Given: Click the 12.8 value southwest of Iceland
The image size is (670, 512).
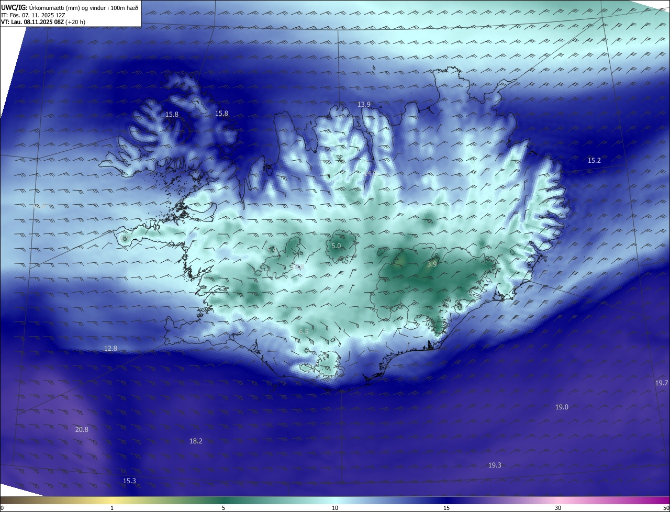Looking at the screenshot, I should click(x=110, y=348).
